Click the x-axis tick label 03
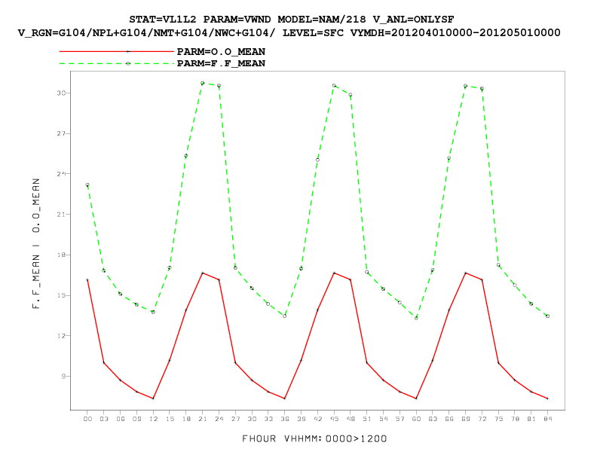This screenshot has width=597, height=461. (x=104, y=419)
